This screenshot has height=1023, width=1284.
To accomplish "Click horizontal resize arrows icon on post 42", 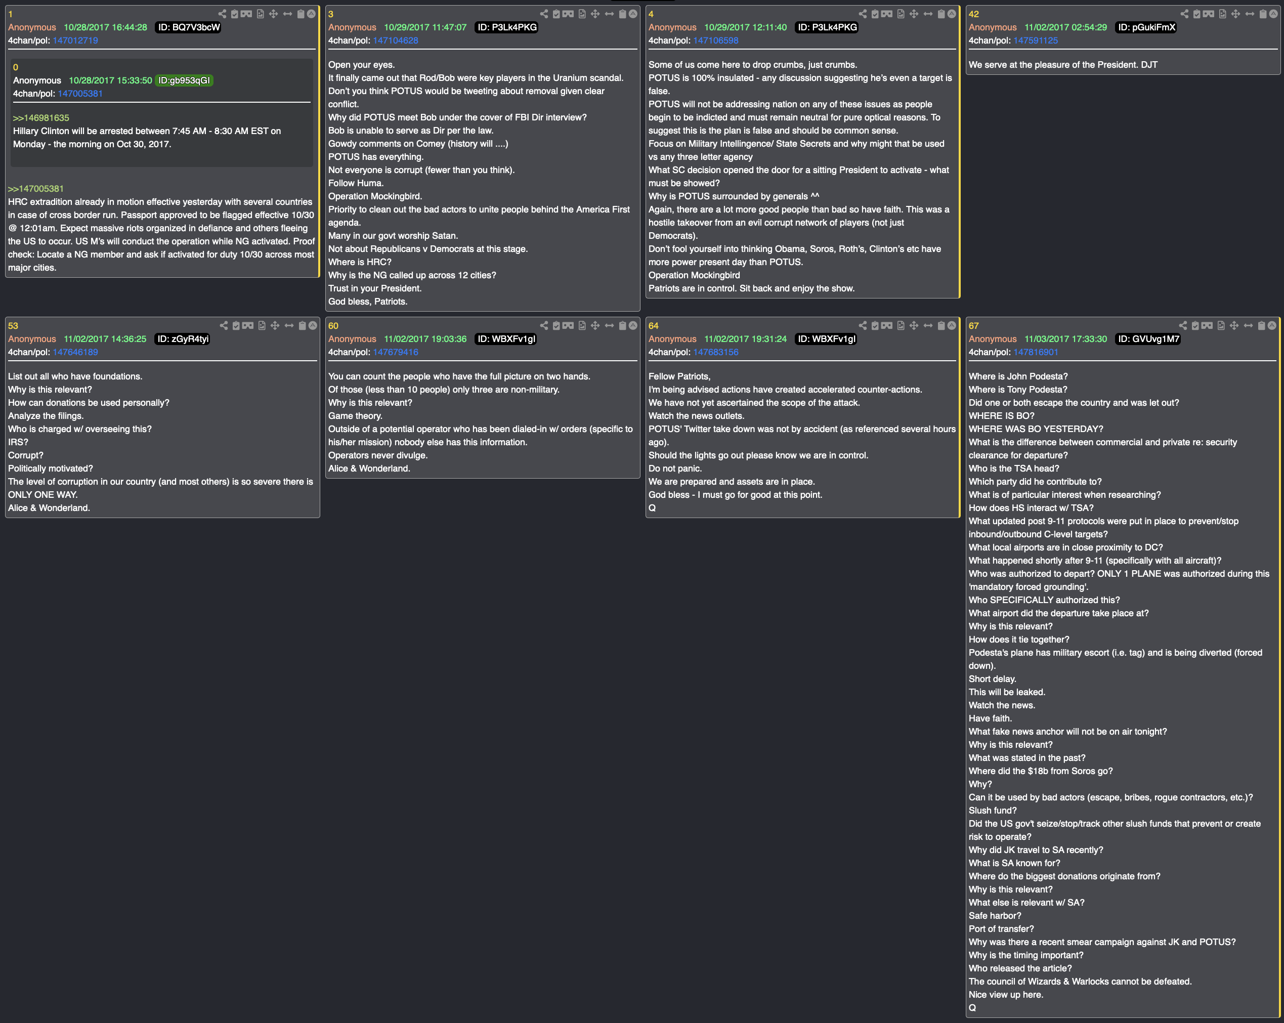I will point(1250,14).
